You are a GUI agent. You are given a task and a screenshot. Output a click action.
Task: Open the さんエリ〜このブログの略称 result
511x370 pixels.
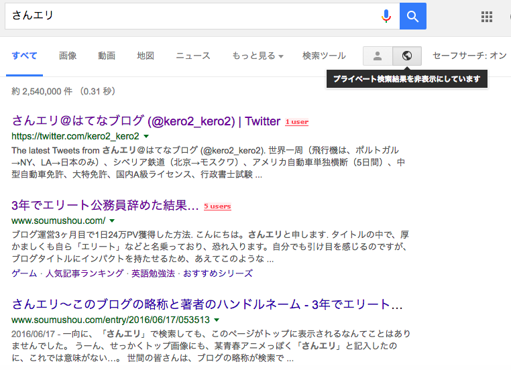207,304
